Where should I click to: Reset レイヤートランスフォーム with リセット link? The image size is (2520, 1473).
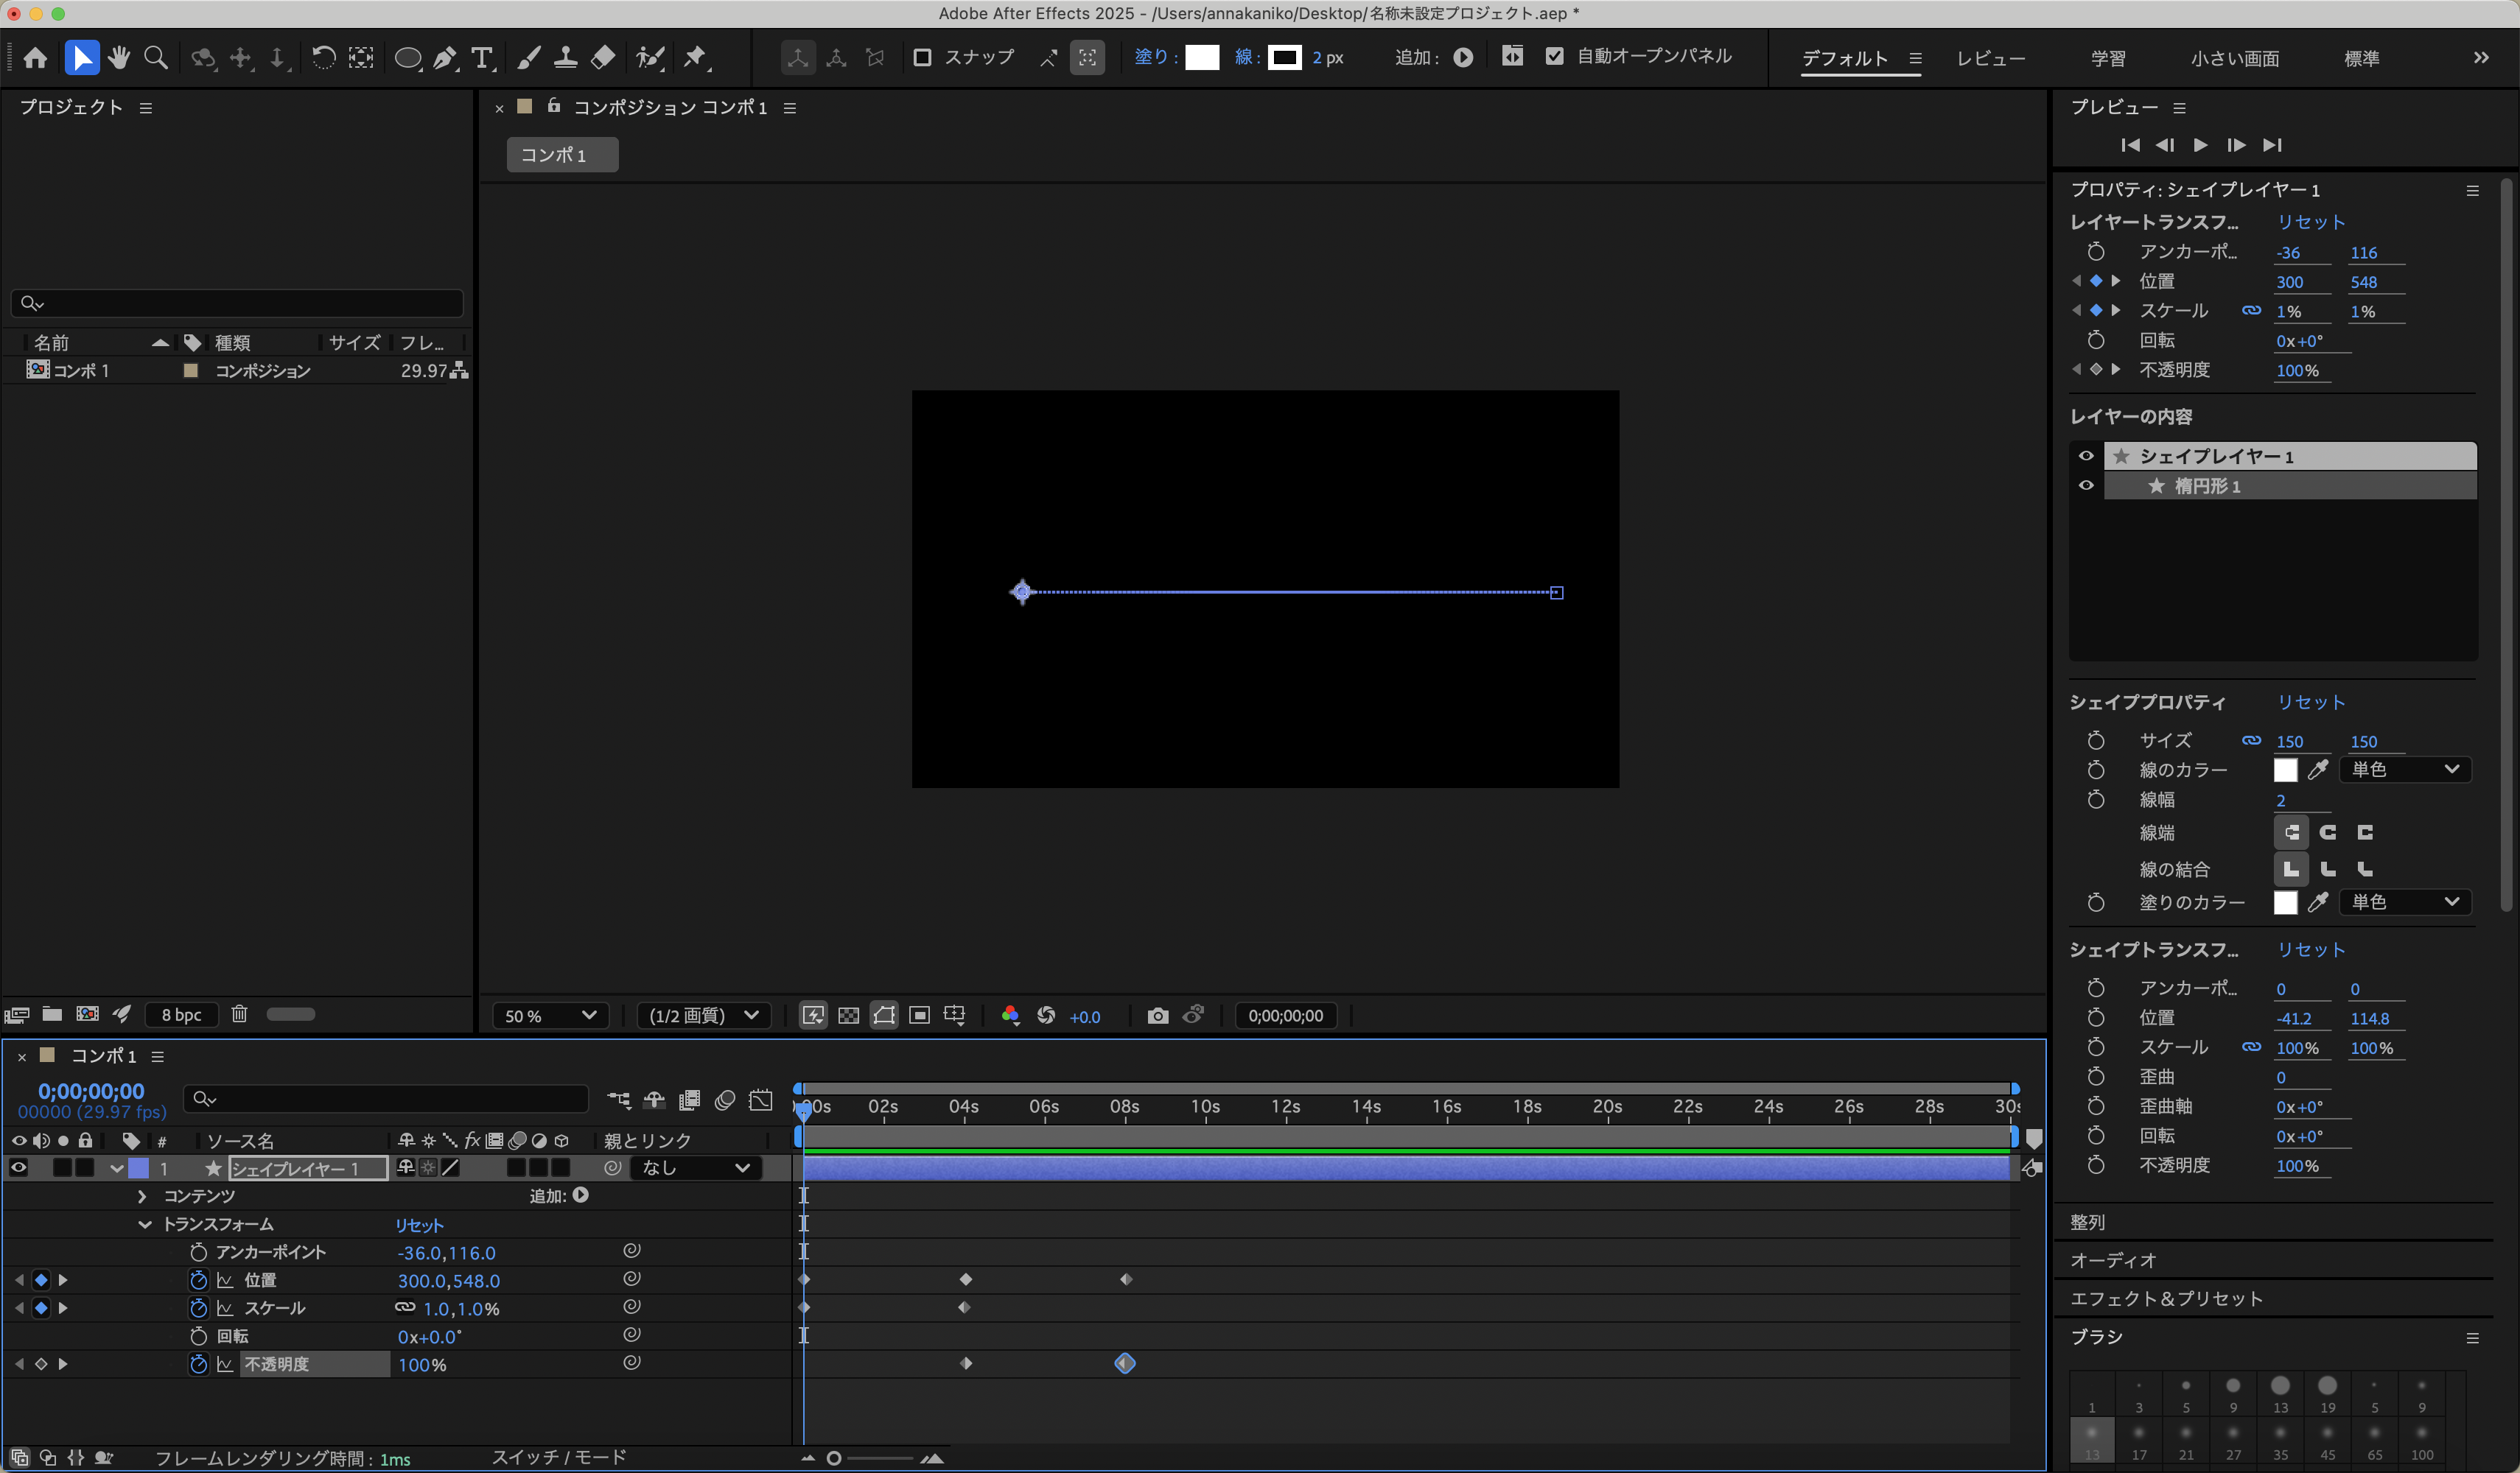click(2310, 222)
